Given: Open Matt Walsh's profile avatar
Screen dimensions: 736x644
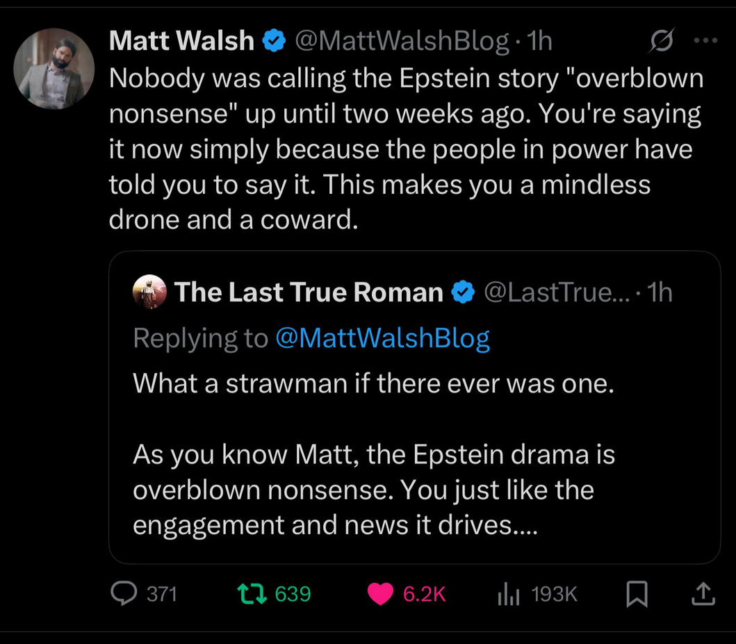Looking at the screenshot, I should pos(54,69).
